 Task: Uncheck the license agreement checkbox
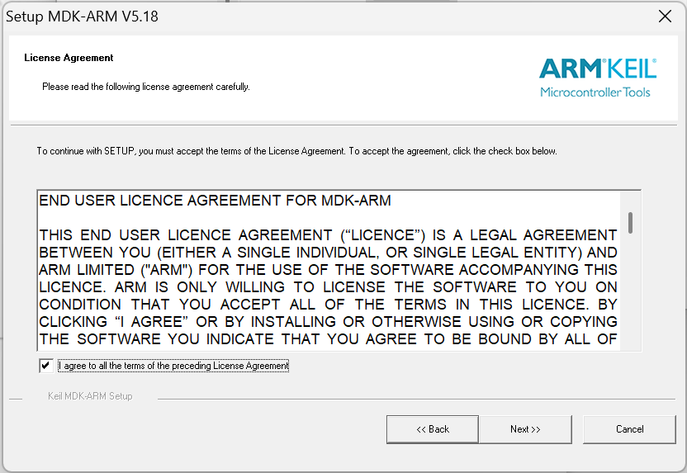point(45,366)
